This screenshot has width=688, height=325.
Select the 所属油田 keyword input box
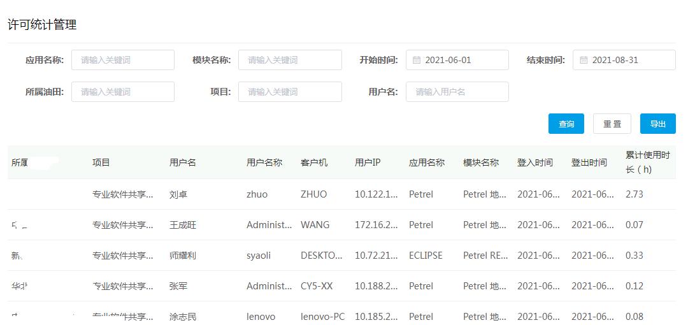pyautogui.click(x=123, y=92)
